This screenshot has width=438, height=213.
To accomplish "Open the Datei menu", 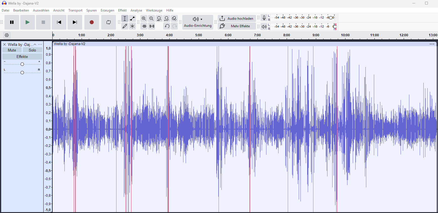I will tap(6, 10).
